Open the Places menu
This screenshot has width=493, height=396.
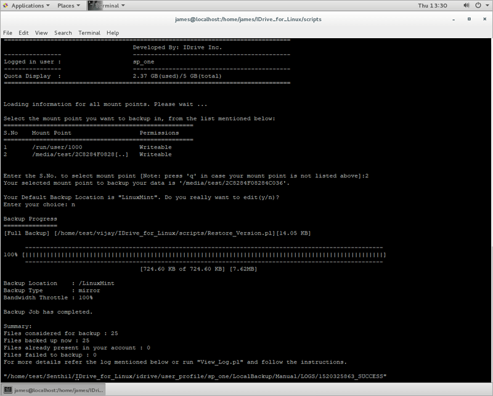68,6
